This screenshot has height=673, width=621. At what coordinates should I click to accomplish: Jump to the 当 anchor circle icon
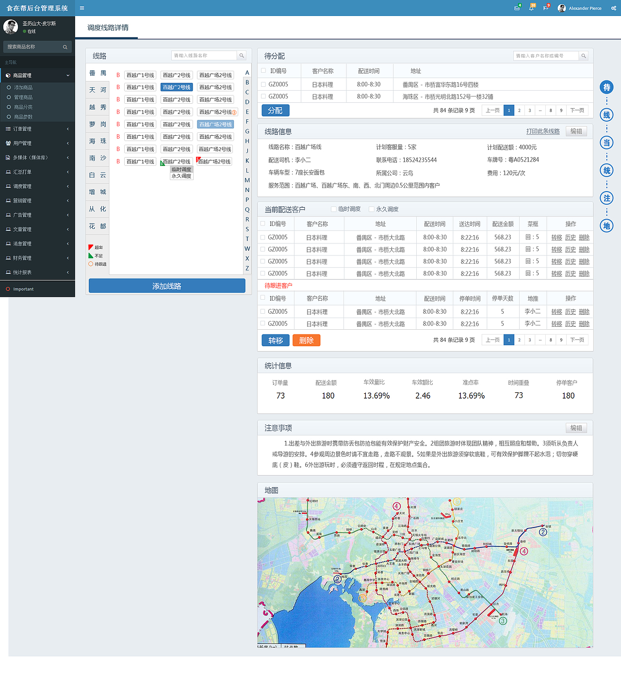click(x=606, y=143)
